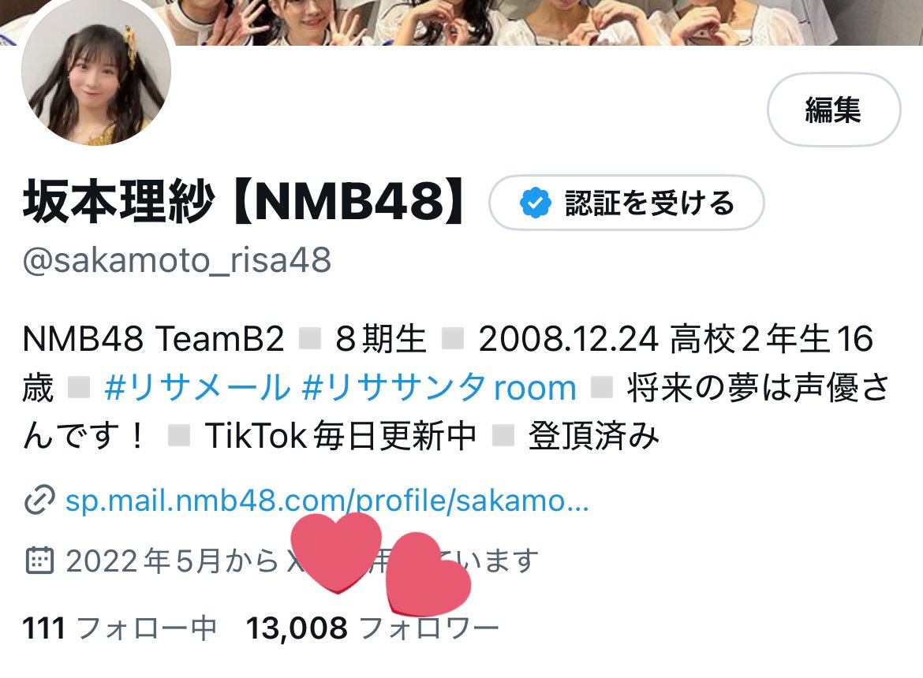View the 13,008 フォロワー followers list
The height and width of the screenshot is (678, 923).
coord(372,628)
